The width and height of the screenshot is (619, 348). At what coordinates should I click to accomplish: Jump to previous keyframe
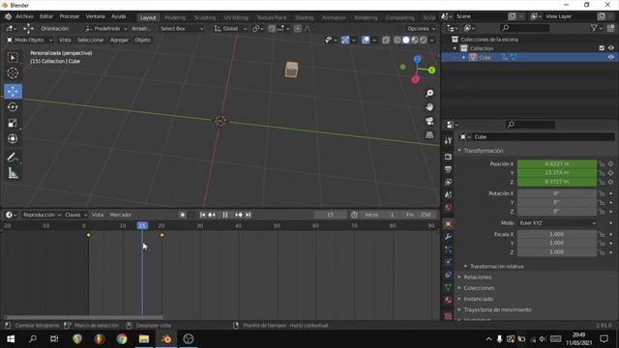click(212, 215)
